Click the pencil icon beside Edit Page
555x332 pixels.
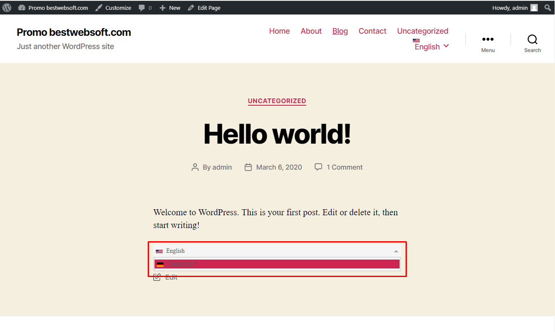pyautogui.click(x=191, y=8)
